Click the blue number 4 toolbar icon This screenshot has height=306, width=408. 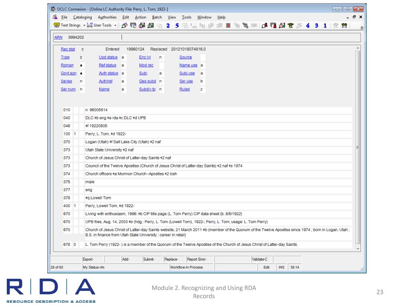click(x=308, y=25)
